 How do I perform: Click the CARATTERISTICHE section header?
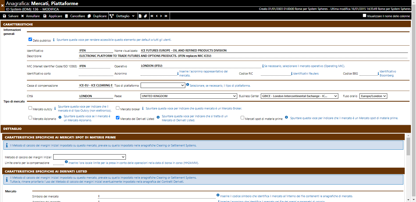[206, 24]
